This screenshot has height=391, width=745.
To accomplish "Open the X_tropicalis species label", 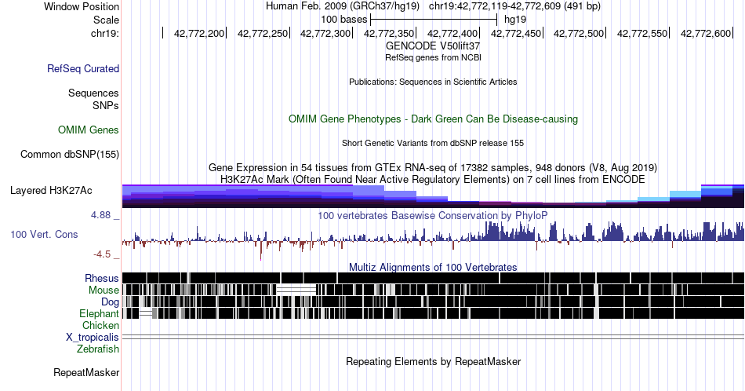I will tap(93, 337).
